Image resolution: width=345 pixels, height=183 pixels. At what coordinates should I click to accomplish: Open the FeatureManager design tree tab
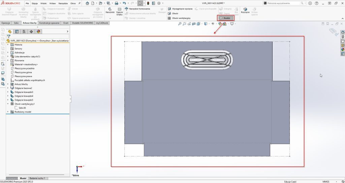click(x=10, y=32)
